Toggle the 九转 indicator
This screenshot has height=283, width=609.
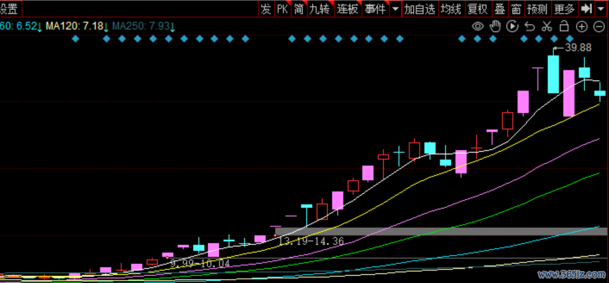pyautogui.click(x=320, y=9)
